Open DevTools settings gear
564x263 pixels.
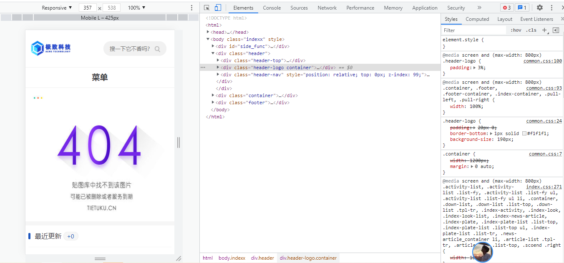coord(540,8)
